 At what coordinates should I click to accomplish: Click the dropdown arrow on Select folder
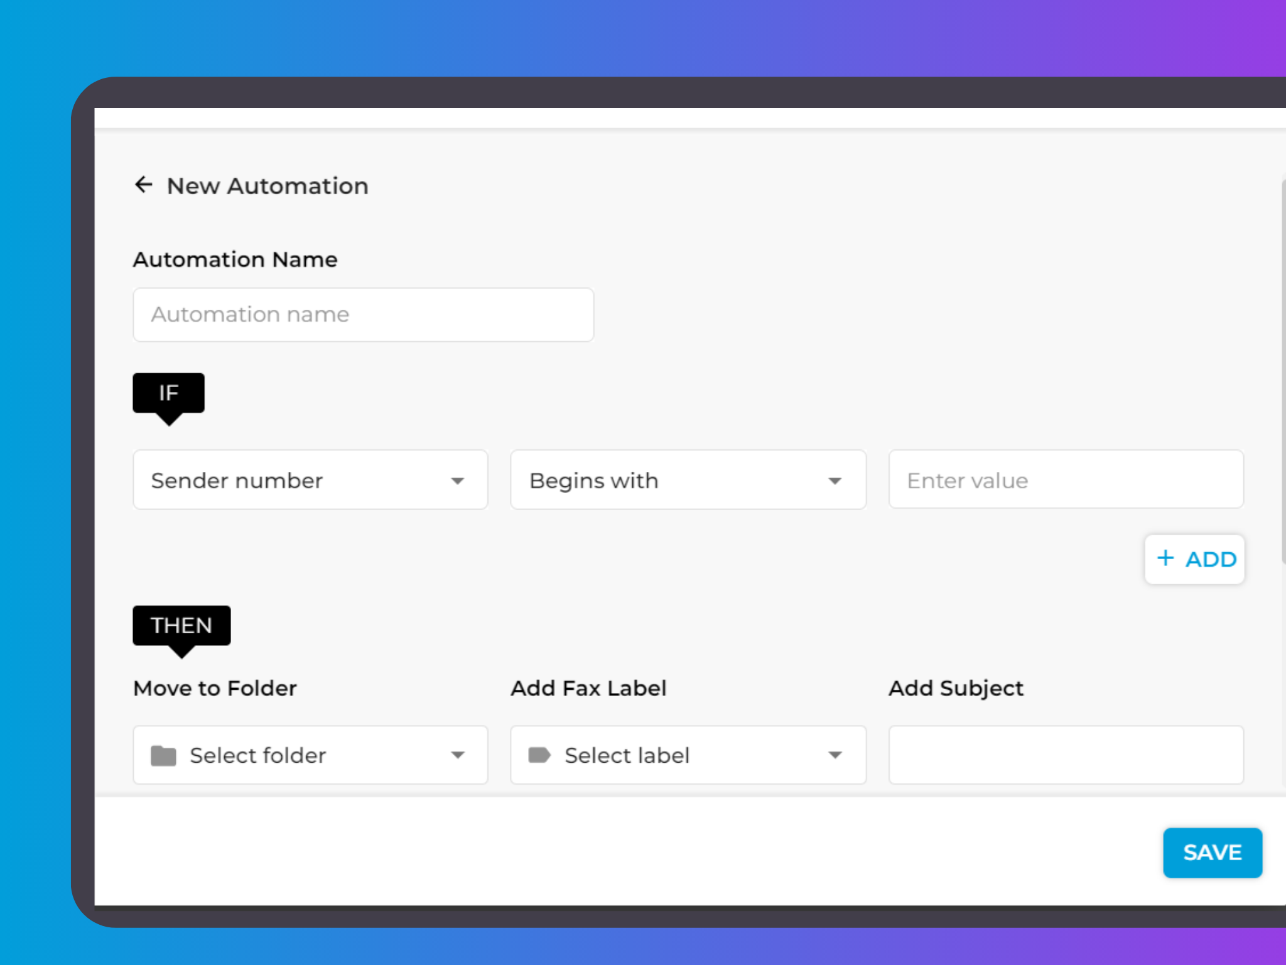coord(458,755)
